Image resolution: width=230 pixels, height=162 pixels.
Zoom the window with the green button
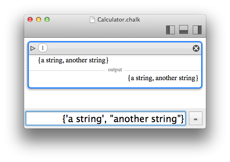click(x=47, y=20)
